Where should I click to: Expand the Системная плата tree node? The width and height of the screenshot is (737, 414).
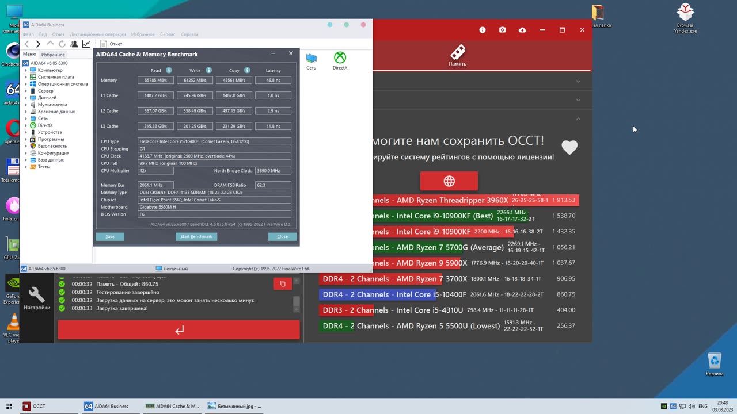coord(26,77)
